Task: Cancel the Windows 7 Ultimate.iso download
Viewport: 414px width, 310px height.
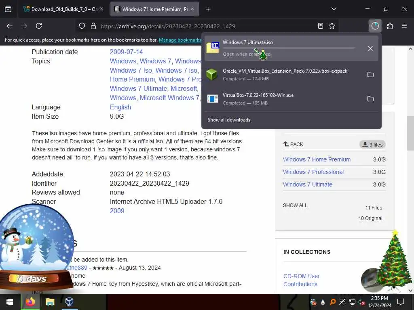Action: pos(370,48)
